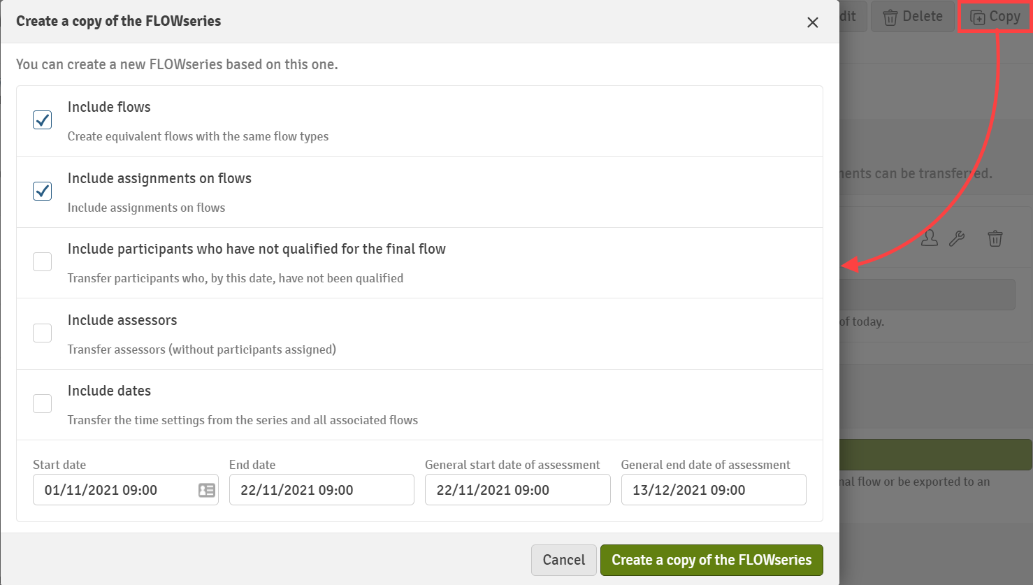This screenshot has height=585, width=1033.
Task: Click the Delete button in background toolbar
Action: pos(913,16)
